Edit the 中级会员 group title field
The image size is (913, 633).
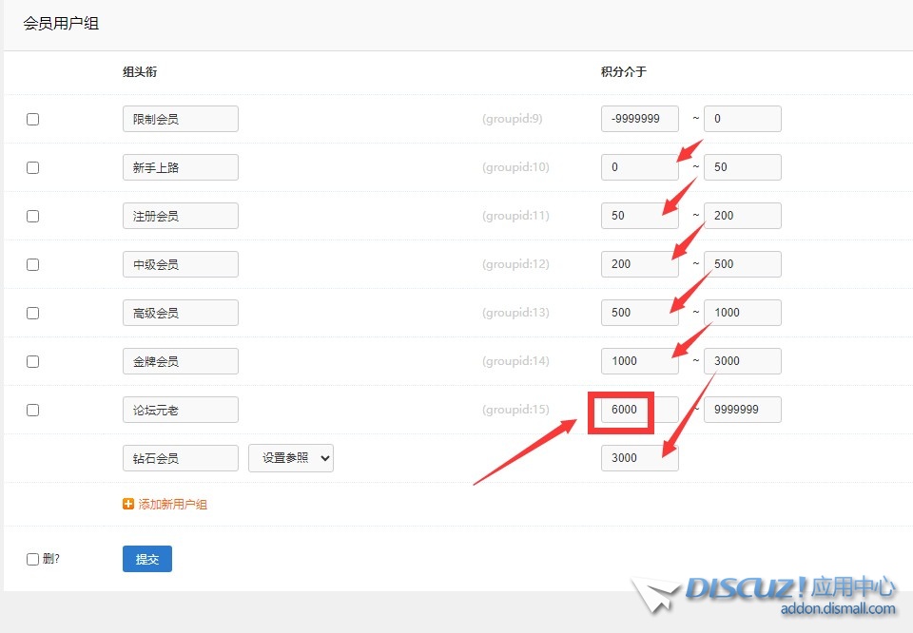tap(181, 264)
